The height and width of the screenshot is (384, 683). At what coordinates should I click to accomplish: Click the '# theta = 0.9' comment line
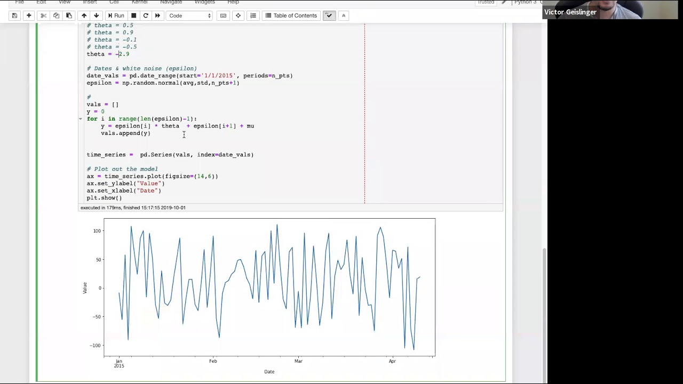click(x=110, y=33)
